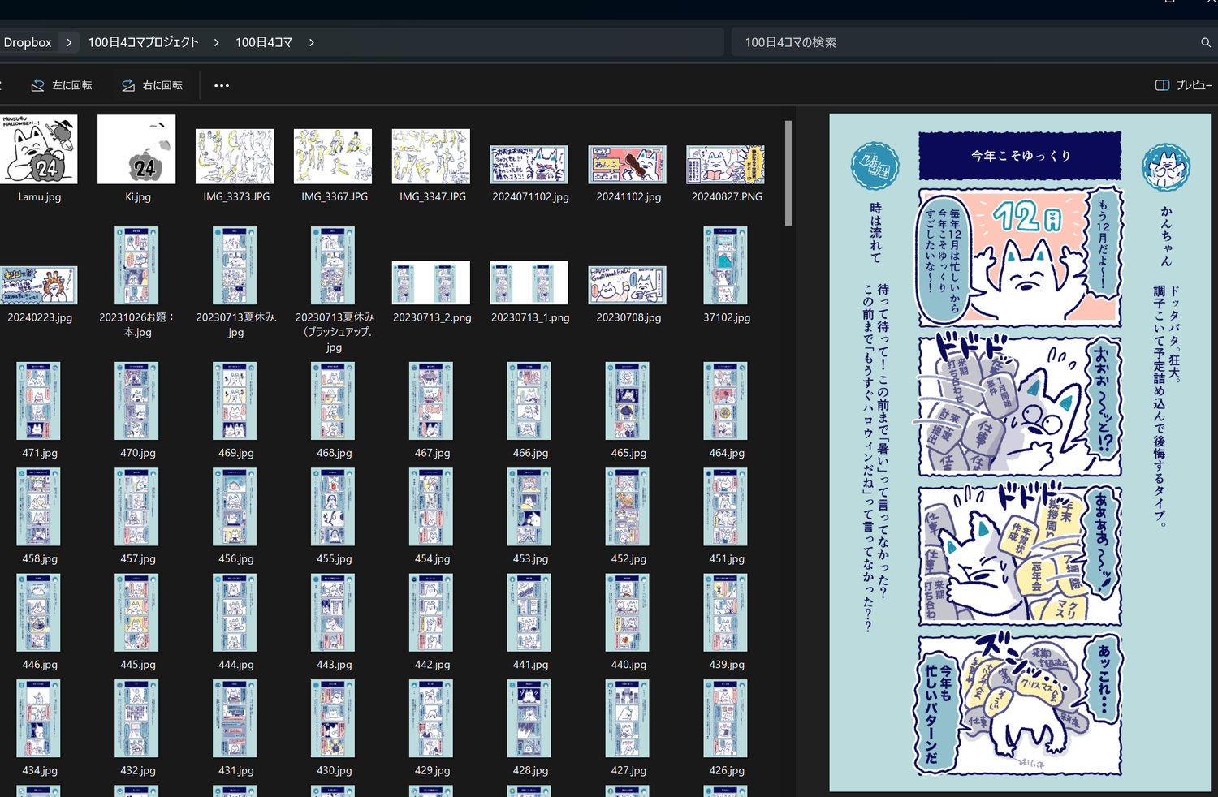This screenshot has width=1218, height=797.
Task: Click the 100日4コマ breadcrumb segment
Action: [x=263, y=42]
